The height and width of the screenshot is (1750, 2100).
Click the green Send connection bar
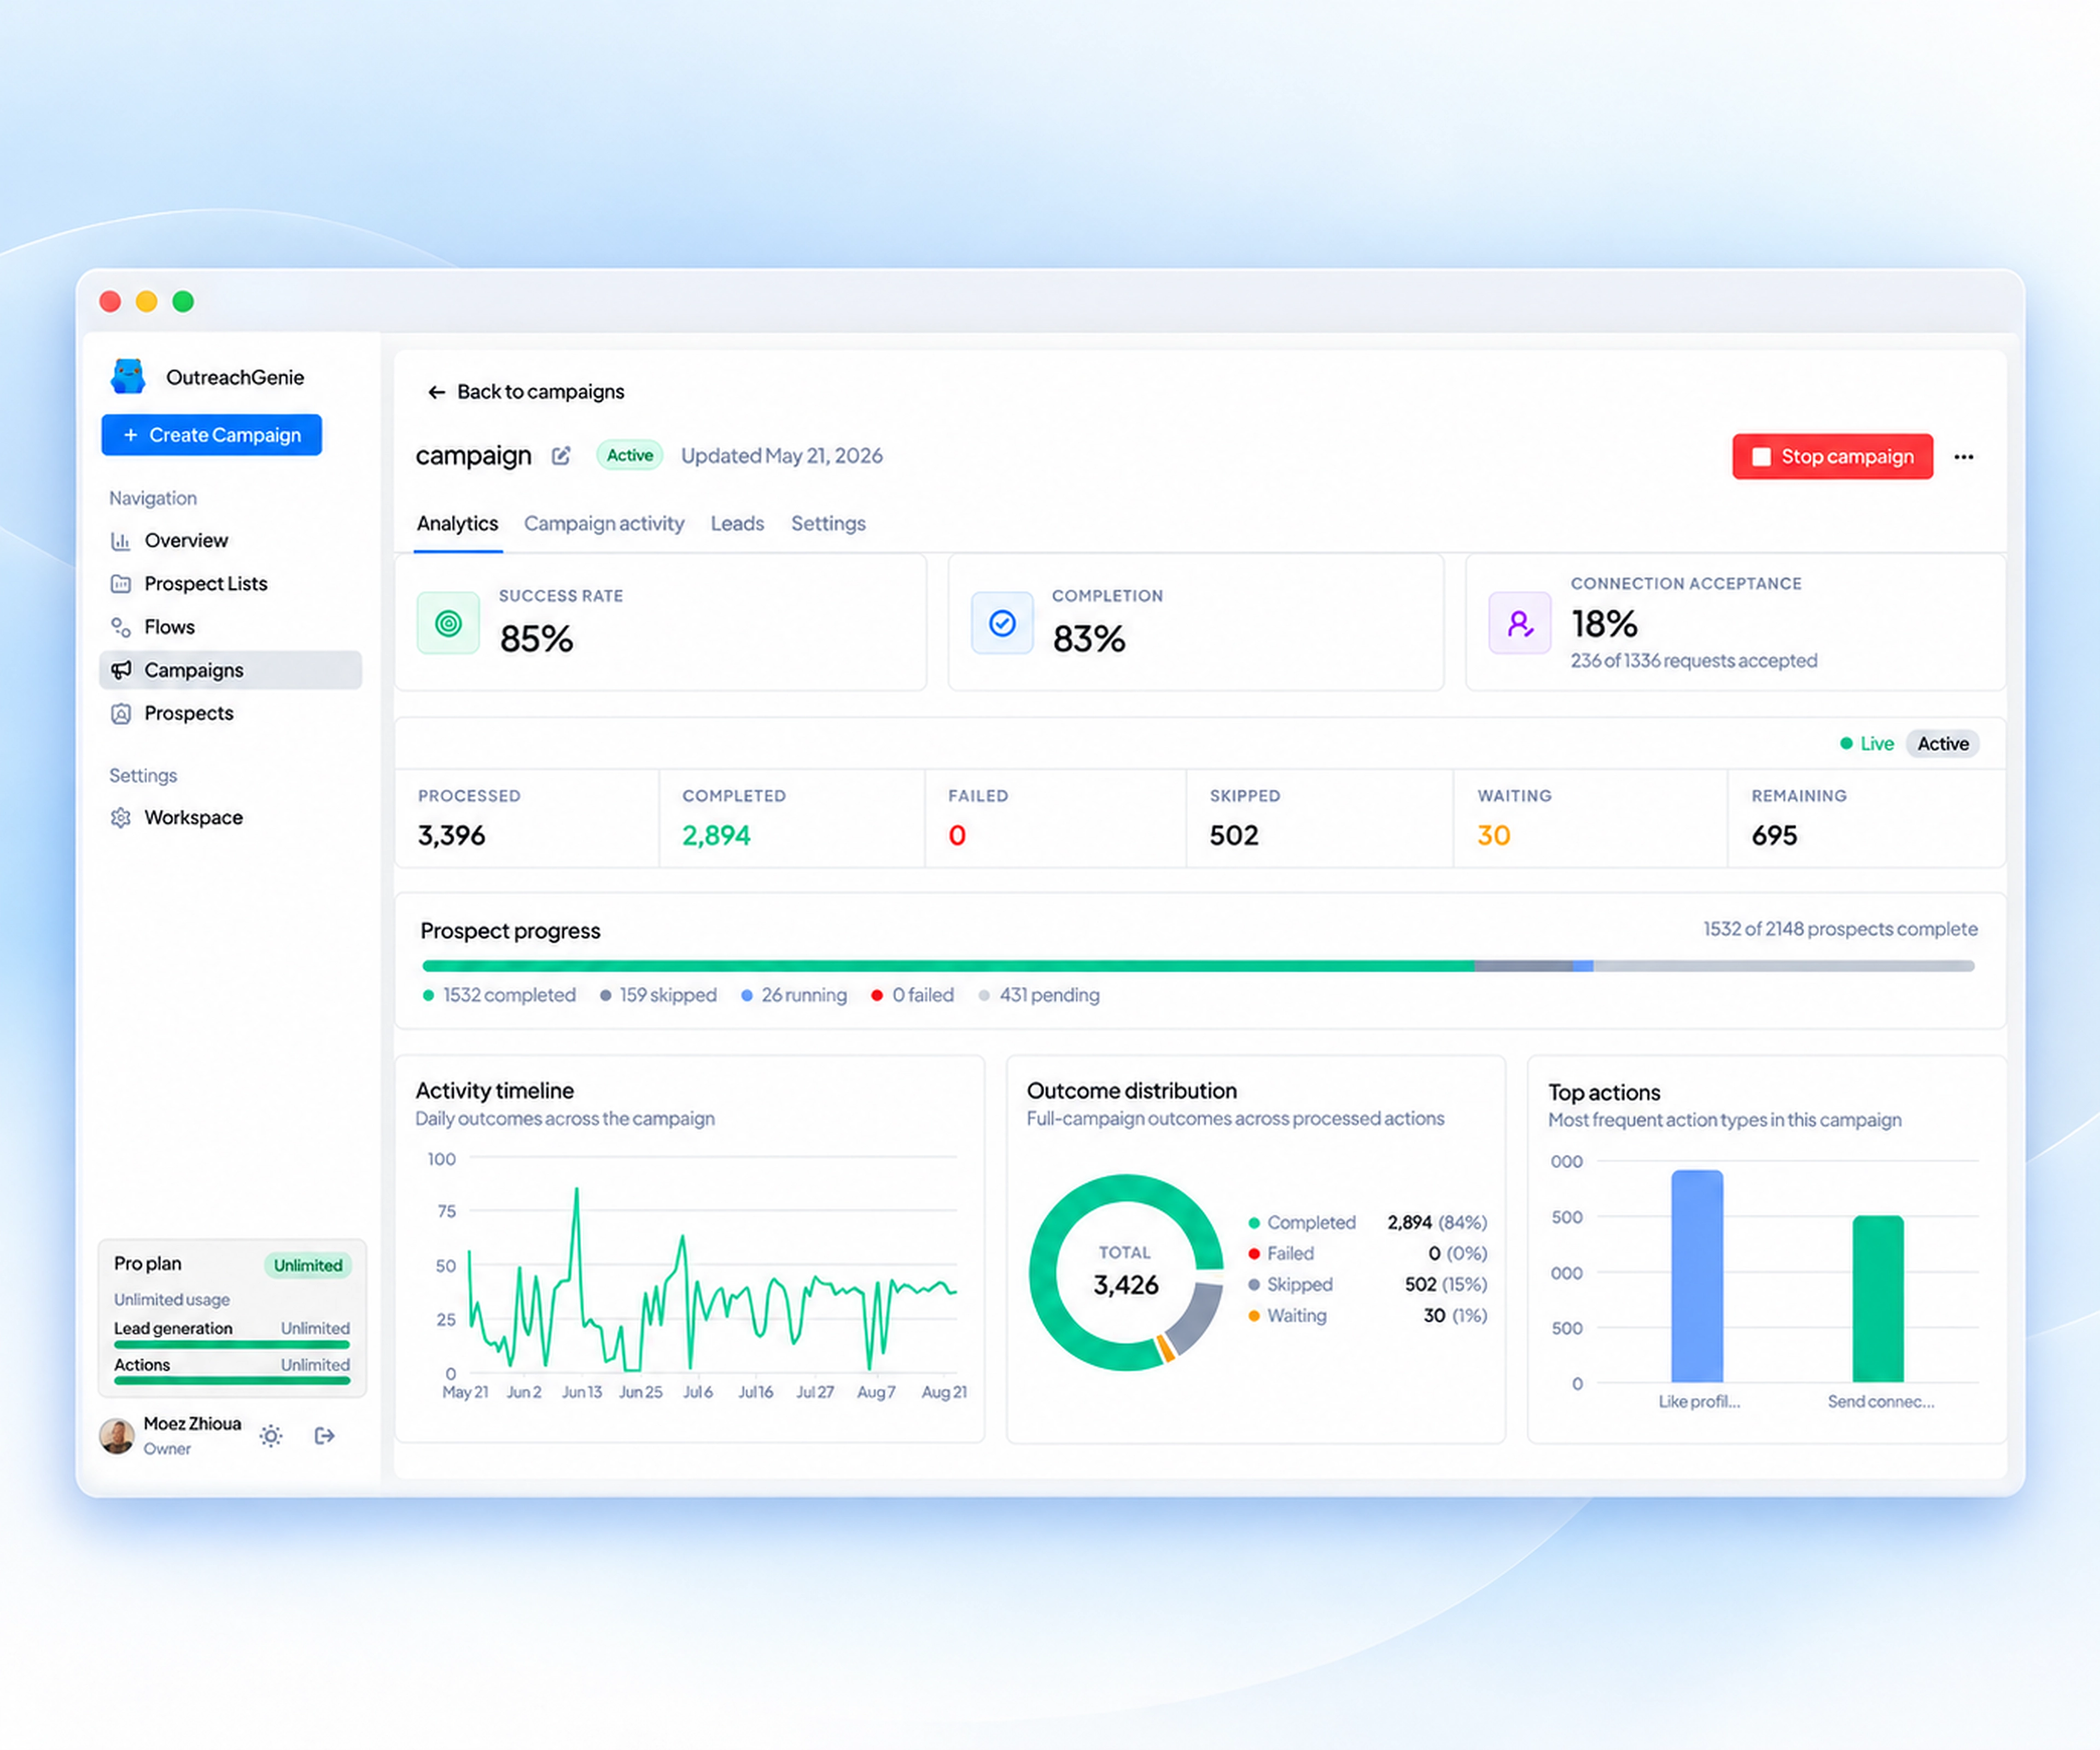(1878, 1300)
